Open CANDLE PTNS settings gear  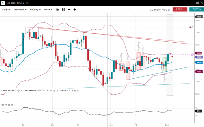point(18,91)
